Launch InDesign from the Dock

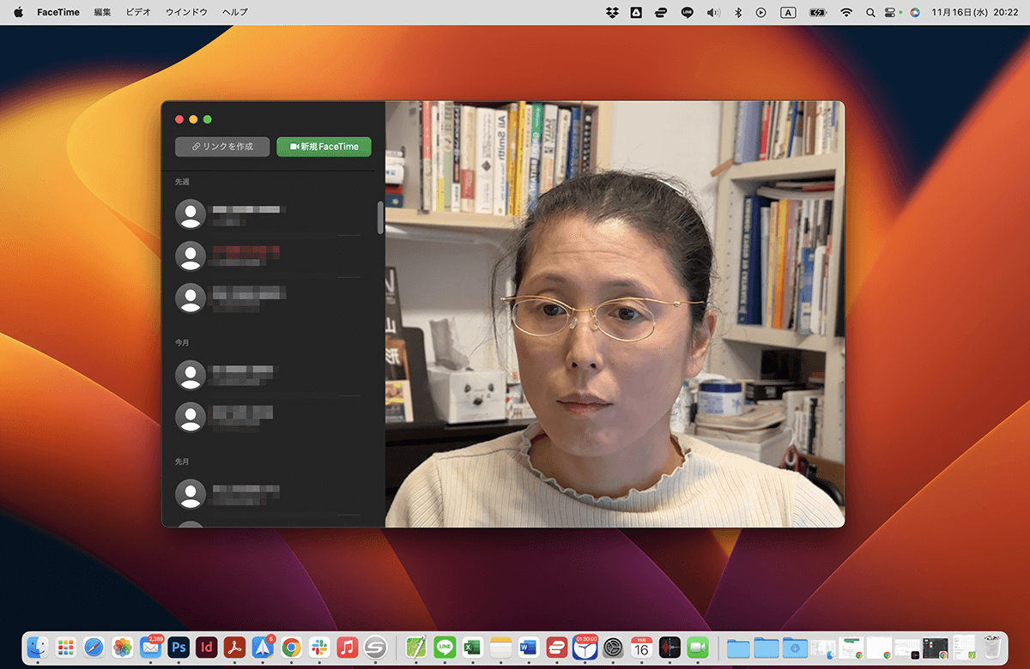(207, 647)
